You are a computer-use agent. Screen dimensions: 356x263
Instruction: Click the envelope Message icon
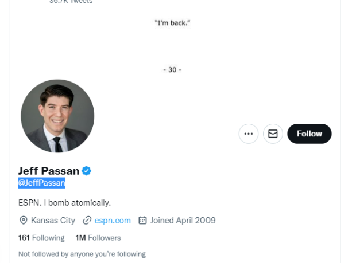(x=273, y=134)
